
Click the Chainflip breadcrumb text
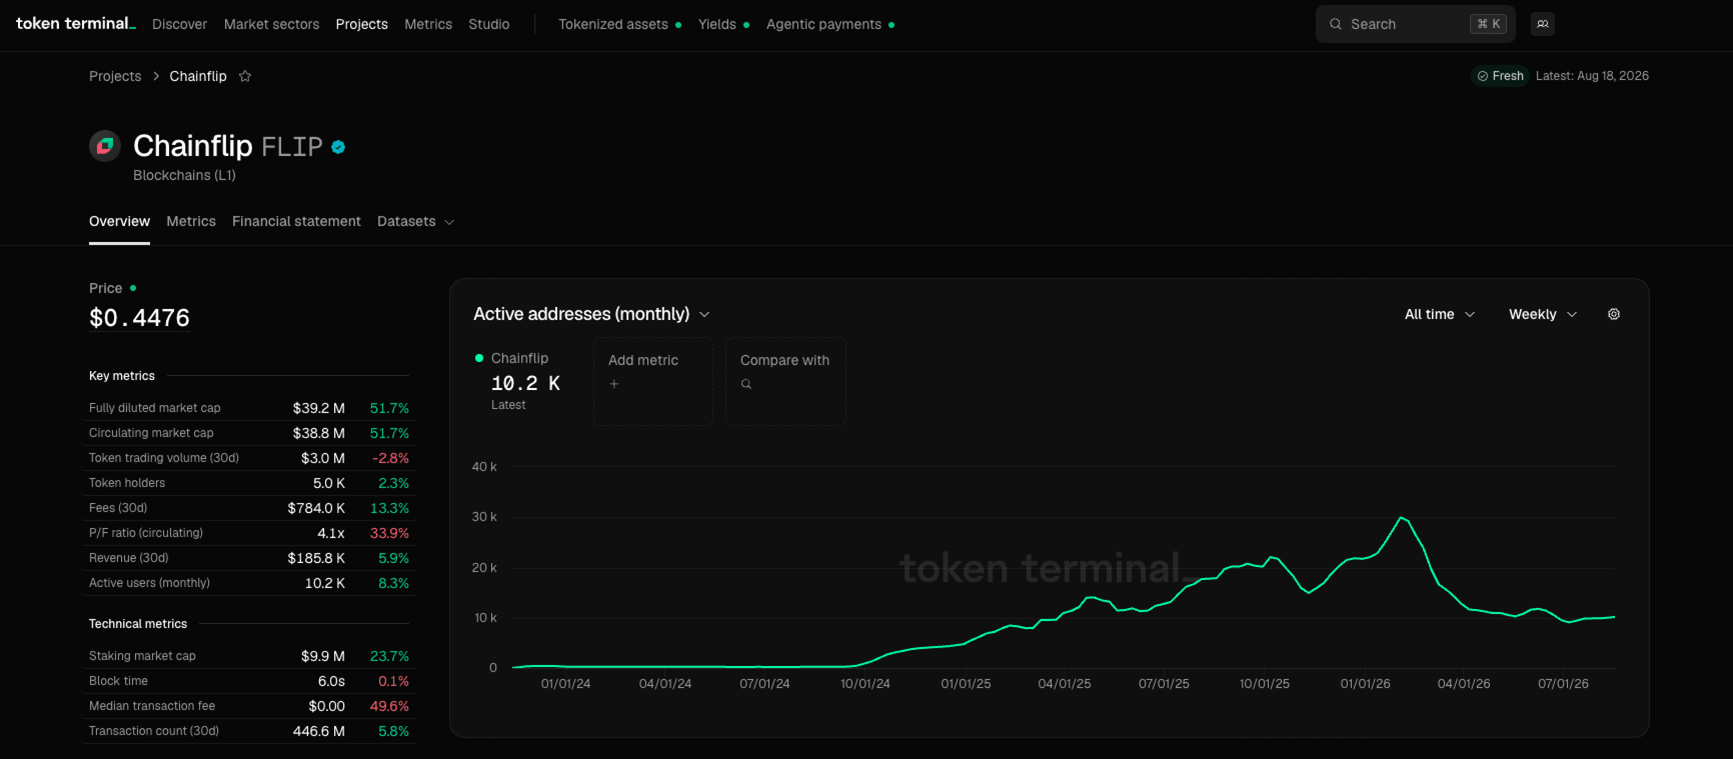click(198, 76)
